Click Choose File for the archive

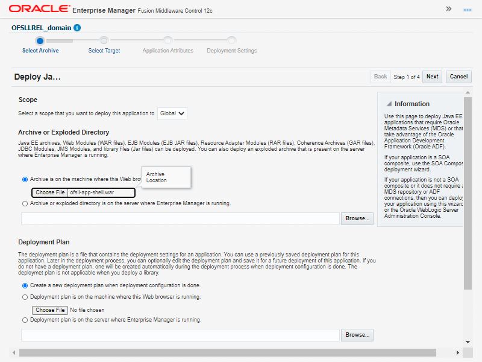tap(50, 192)
